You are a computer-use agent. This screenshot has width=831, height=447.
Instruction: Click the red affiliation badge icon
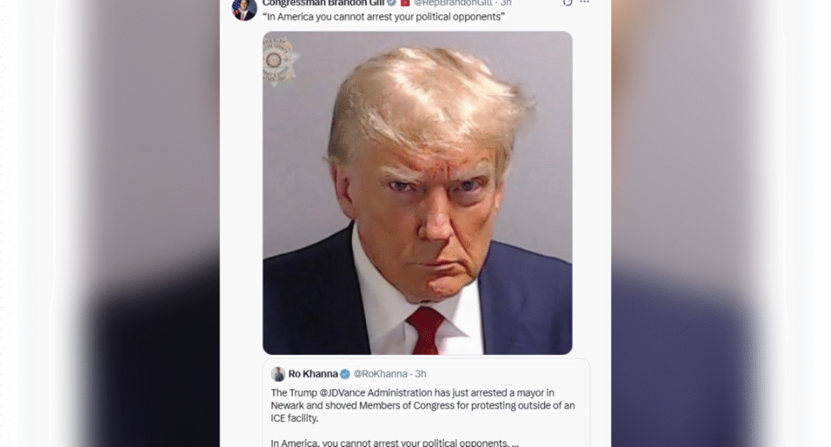pyautogui.click(x=405, y=3)
